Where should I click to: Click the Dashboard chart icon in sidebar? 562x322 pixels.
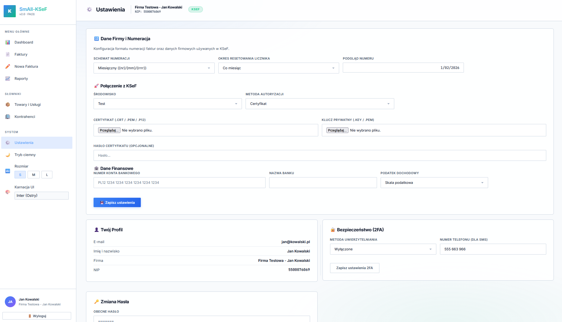click(x=8, y=42)
